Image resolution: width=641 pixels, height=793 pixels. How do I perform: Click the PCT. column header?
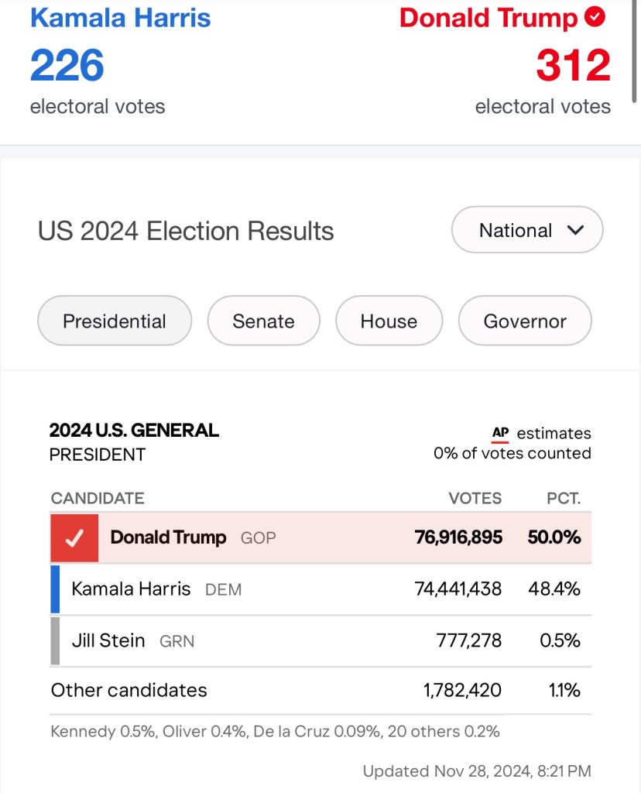(x=563, y=498)
